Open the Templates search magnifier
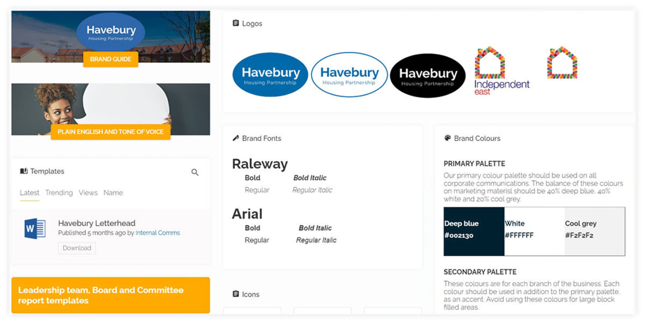 (195, 172)
